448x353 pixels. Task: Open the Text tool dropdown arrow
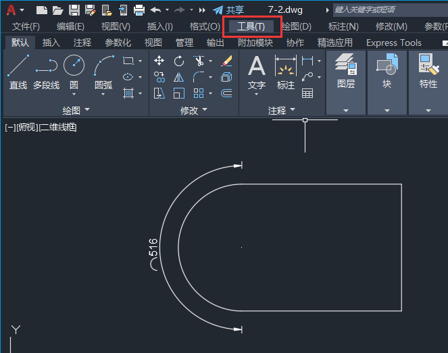click(x=256, y=94)
